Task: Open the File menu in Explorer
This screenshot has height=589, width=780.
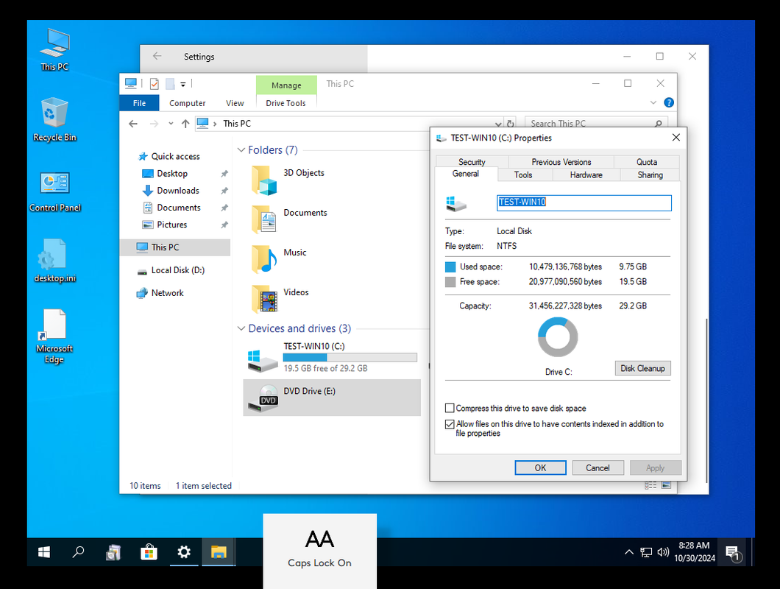Action: point(139,103)
